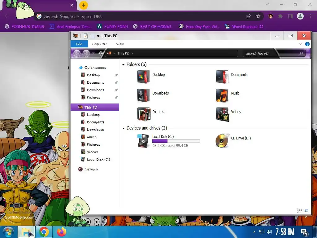Viewport: 317px width, 238px height.
Task: Select pinned Pictures under Quick access
Action: coord(93,97)
